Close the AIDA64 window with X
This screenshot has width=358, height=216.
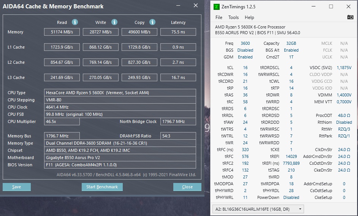(x=196, y=5)
